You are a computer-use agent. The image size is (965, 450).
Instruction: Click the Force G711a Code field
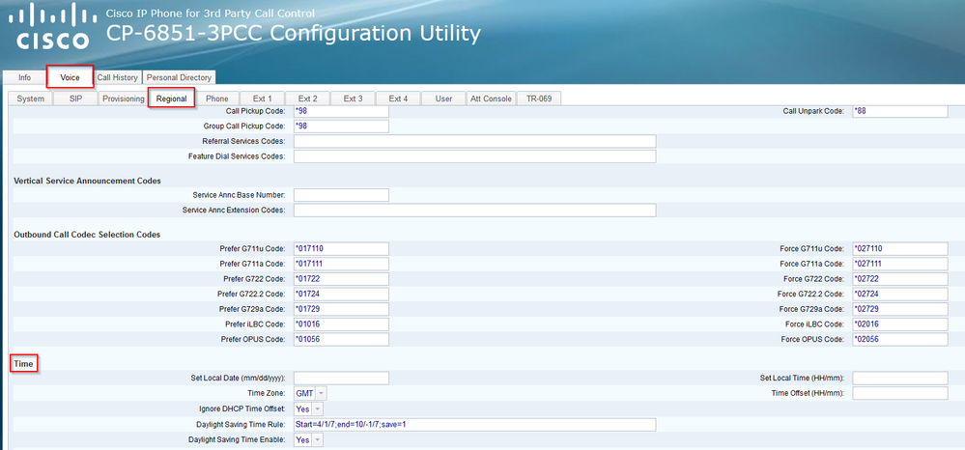tap(900, 264)
